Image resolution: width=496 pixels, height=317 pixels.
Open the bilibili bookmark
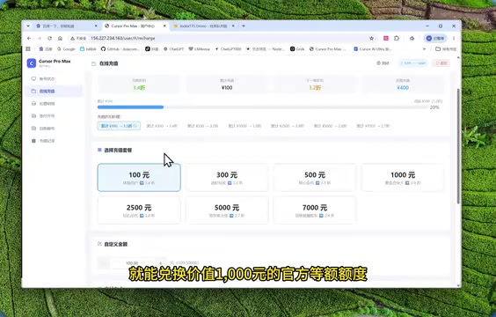(x=88, y=49)
